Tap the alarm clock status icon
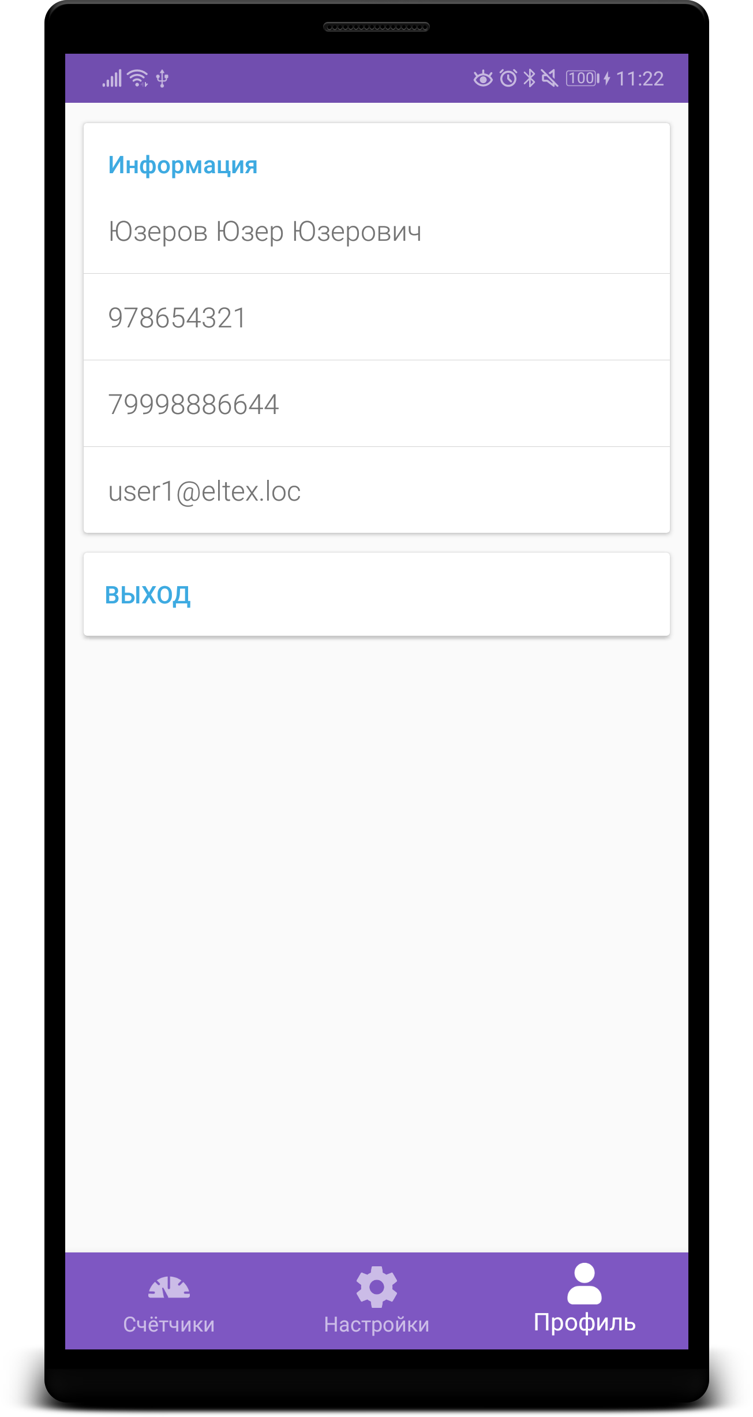Image resolution: width=753 pixels, height=1417 pixels. [x=508, y=78]
